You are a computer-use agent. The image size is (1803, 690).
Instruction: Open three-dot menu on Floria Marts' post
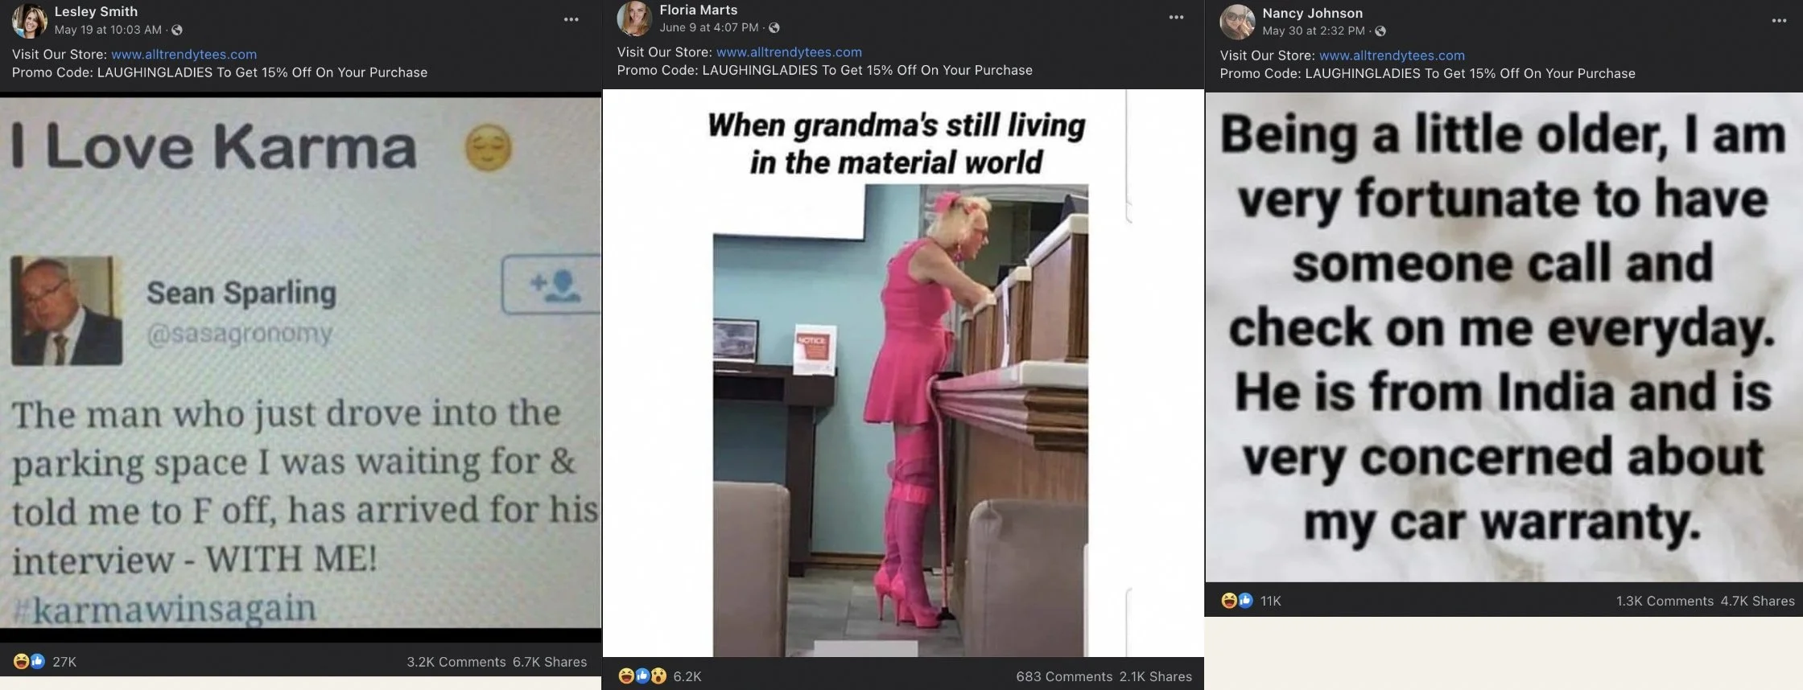click(x=1176, y=17)
